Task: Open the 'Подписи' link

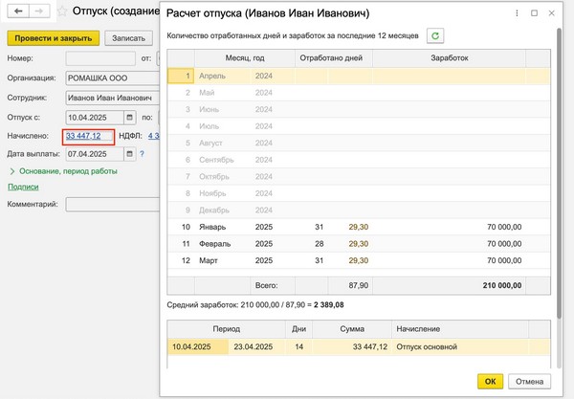Action: [x=22, y=188]
